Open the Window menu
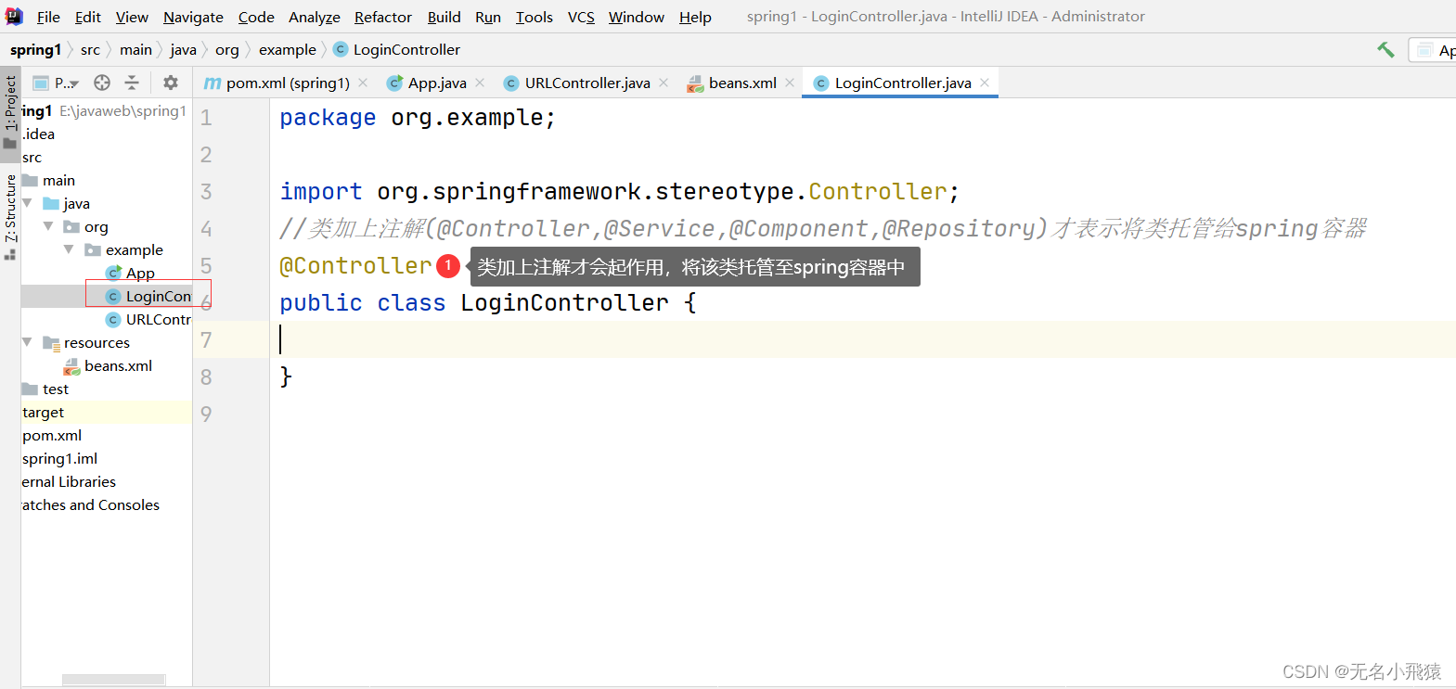 [637, 17]
